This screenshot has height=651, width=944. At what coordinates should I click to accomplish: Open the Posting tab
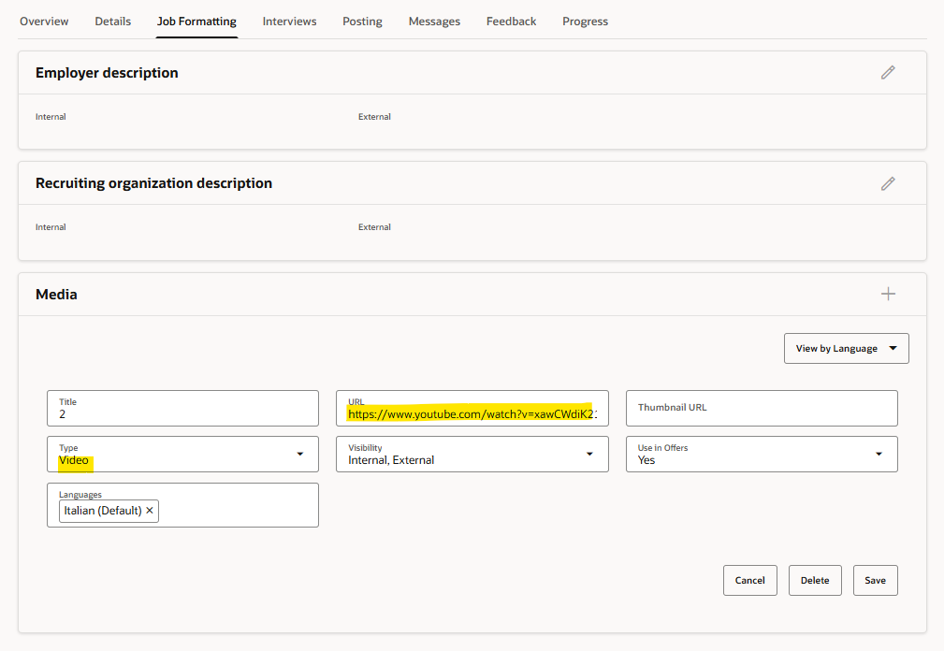point(362,22)
